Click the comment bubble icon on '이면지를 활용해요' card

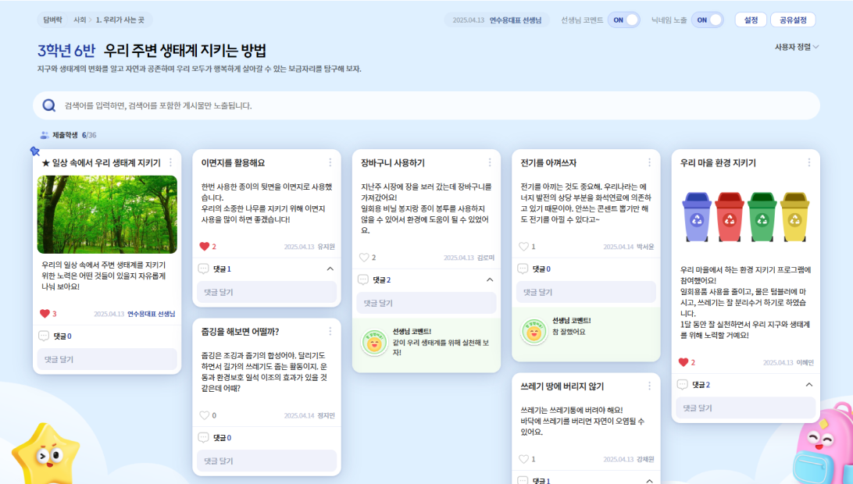[x=203, y=269]
